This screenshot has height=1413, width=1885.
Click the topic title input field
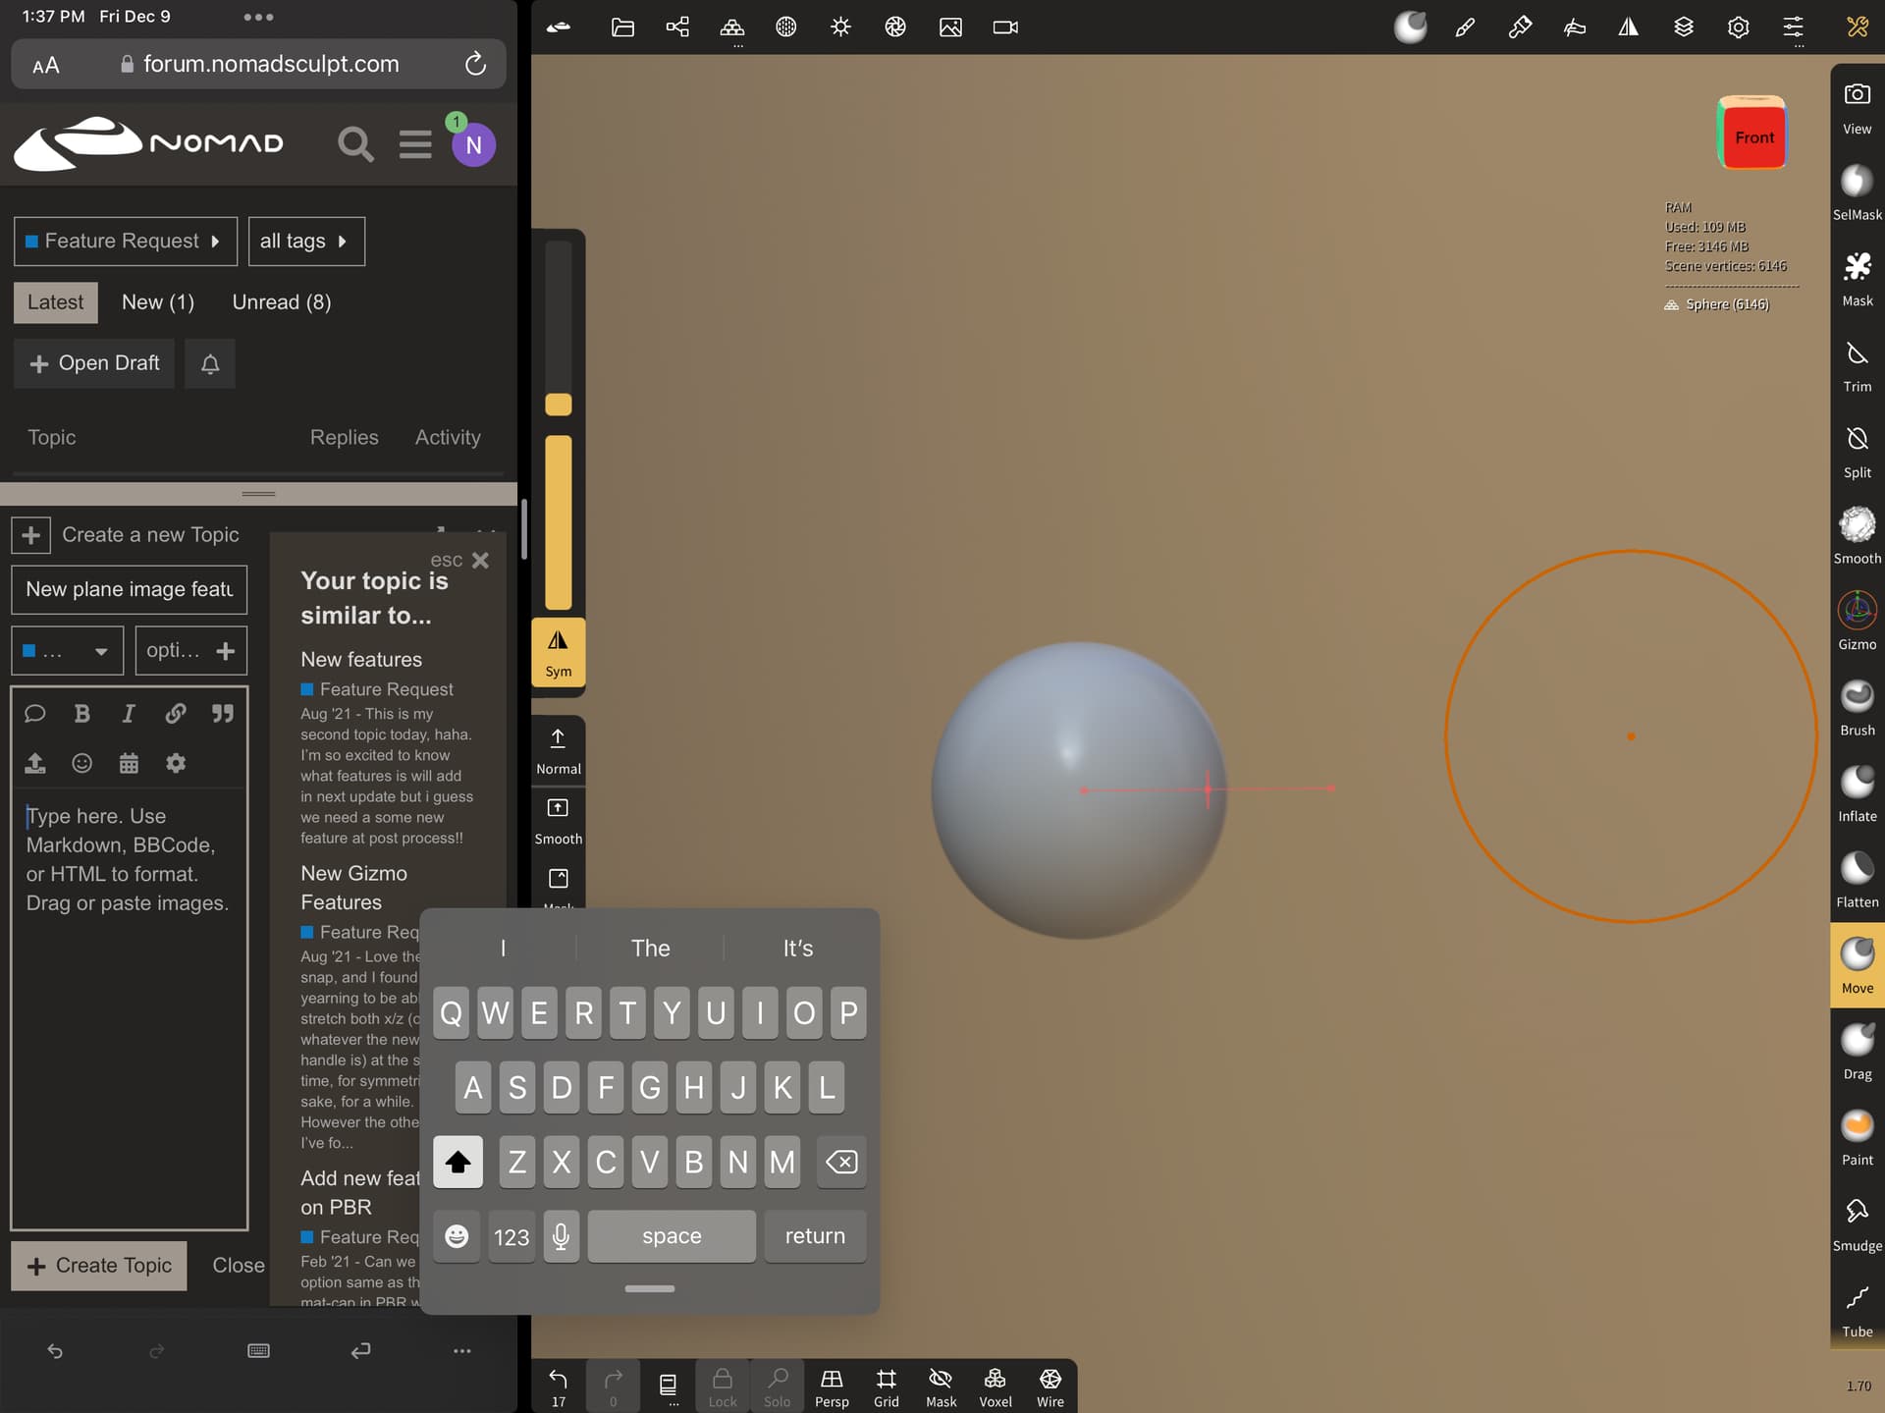click(x=129, y=589)
